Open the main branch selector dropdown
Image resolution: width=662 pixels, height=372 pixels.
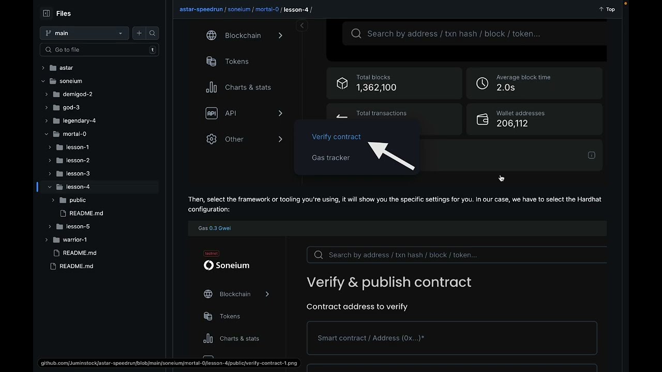tap(84, 33)
